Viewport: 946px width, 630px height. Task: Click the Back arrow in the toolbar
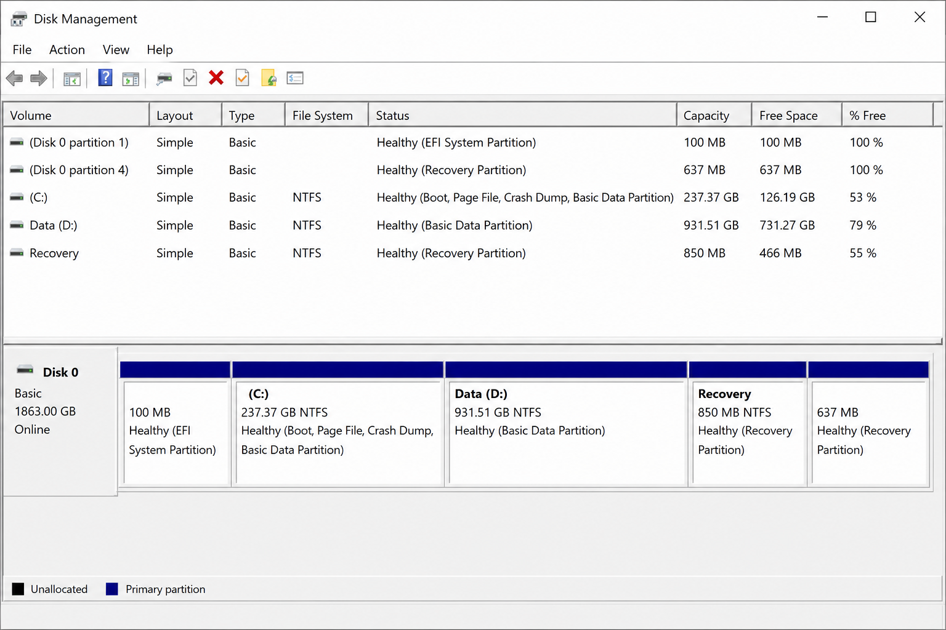(14, 78)
